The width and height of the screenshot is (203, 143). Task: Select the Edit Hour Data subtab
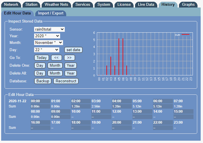pos(17,13)
